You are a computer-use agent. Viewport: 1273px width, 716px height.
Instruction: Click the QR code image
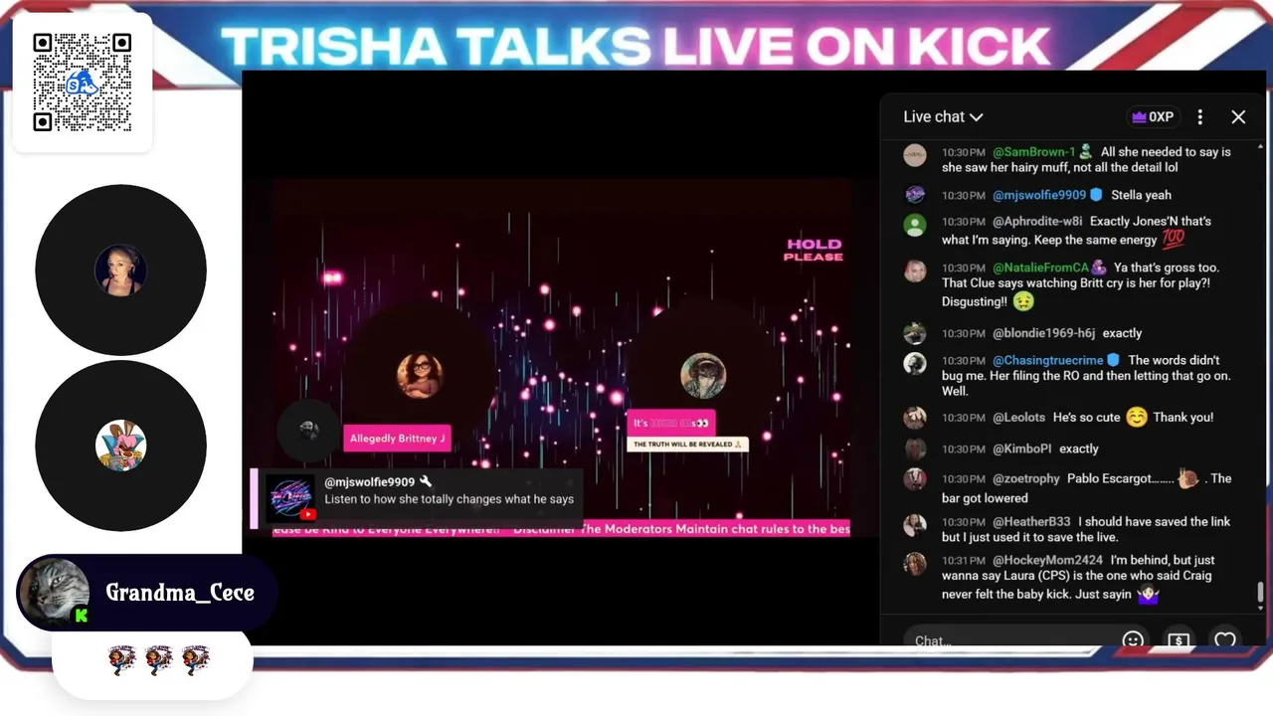pos(83,83)
